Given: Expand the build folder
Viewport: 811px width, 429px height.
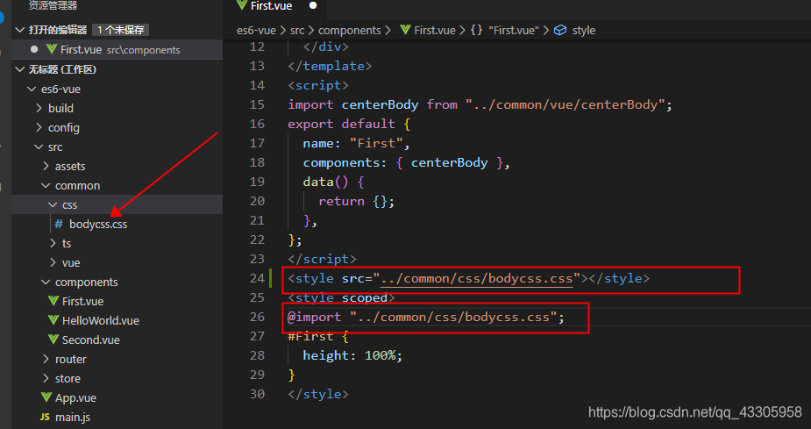Looking at the screenshot, I should coord(39,108).
